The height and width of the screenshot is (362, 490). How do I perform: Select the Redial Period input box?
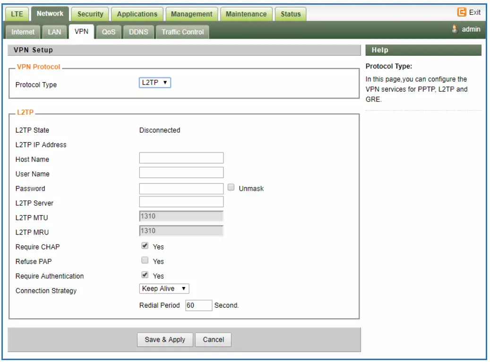click(198, 305)
